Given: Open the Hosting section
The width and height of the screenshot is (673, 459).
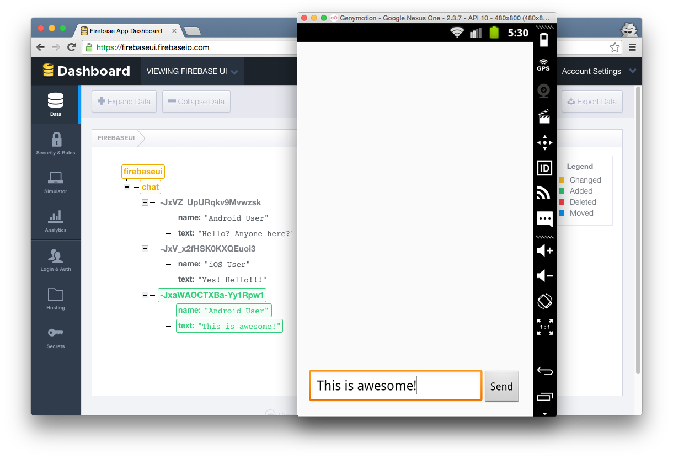Looking at the screenshot, I should pyautogui.click(x=56, y=298).
